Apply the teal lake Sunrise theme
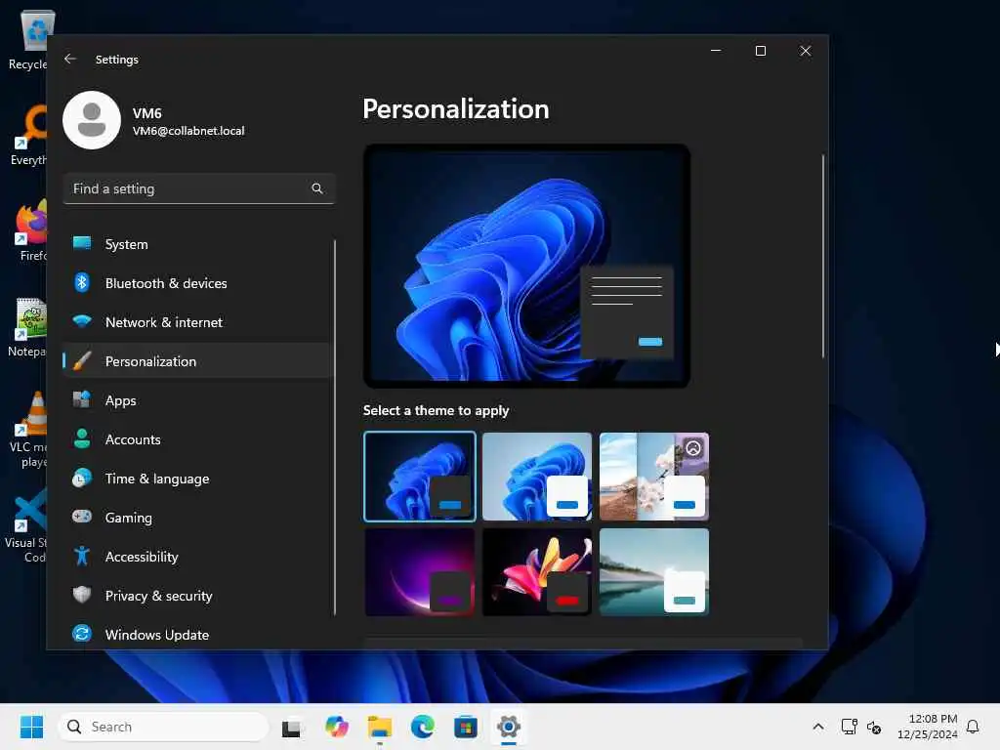 [654, 571]
